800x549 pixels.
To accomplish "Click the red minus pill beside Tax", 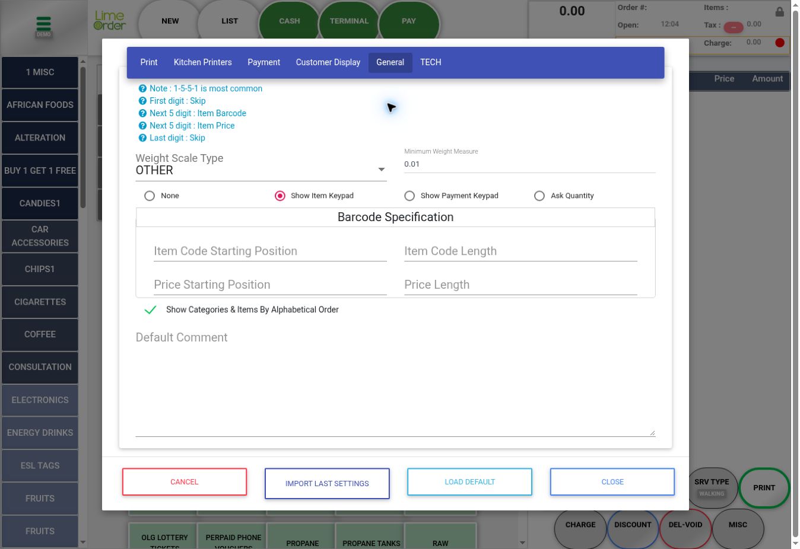I will [734, 27].
